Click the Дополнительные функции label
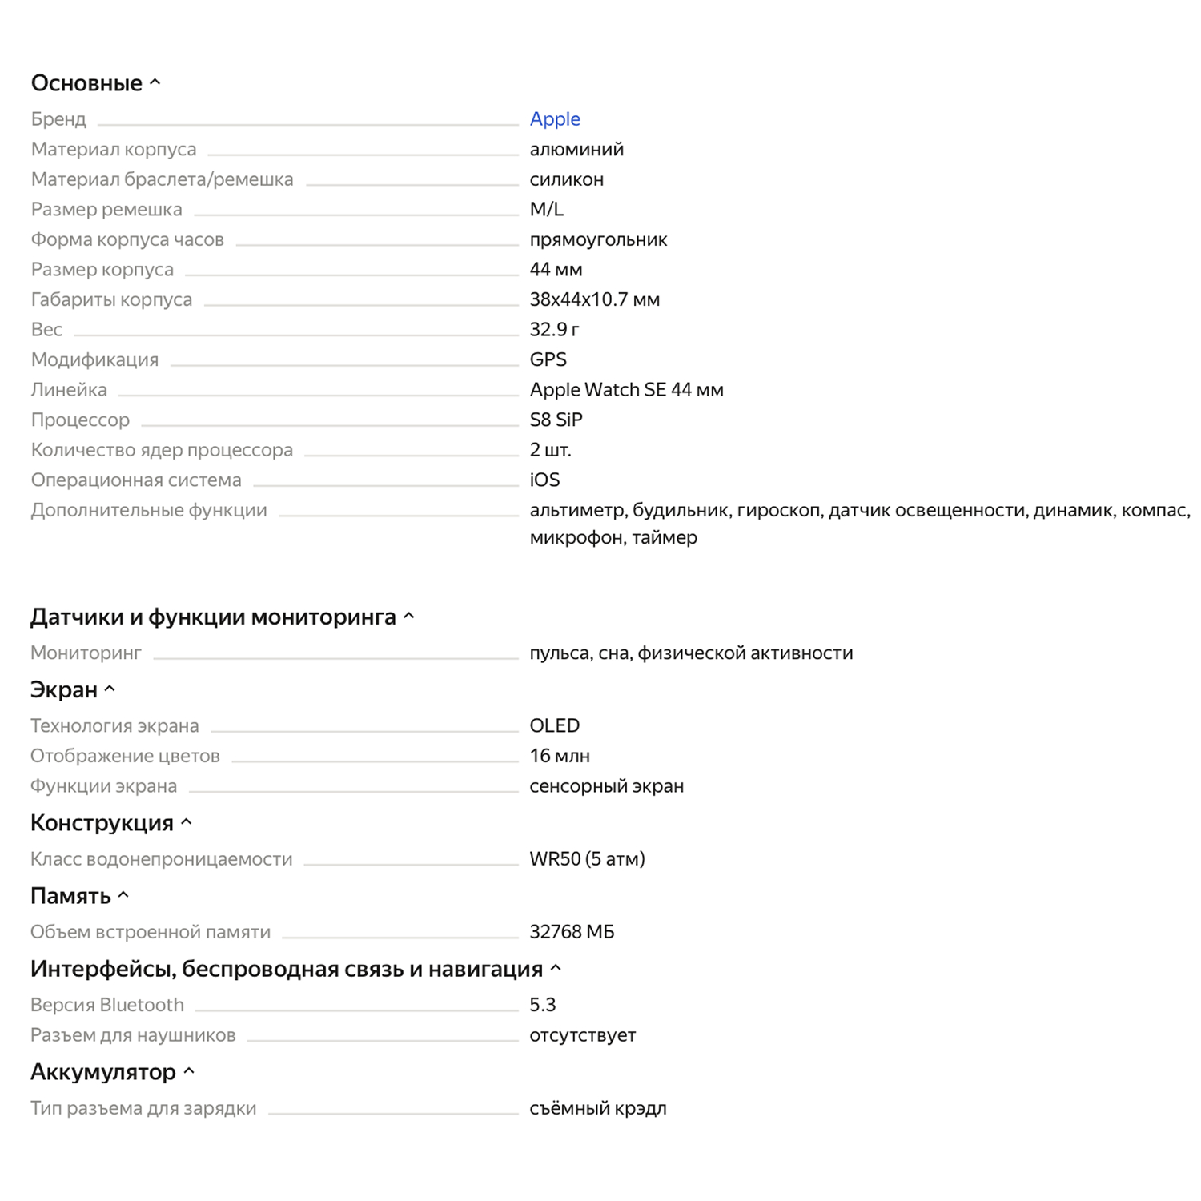 (149, 510)
